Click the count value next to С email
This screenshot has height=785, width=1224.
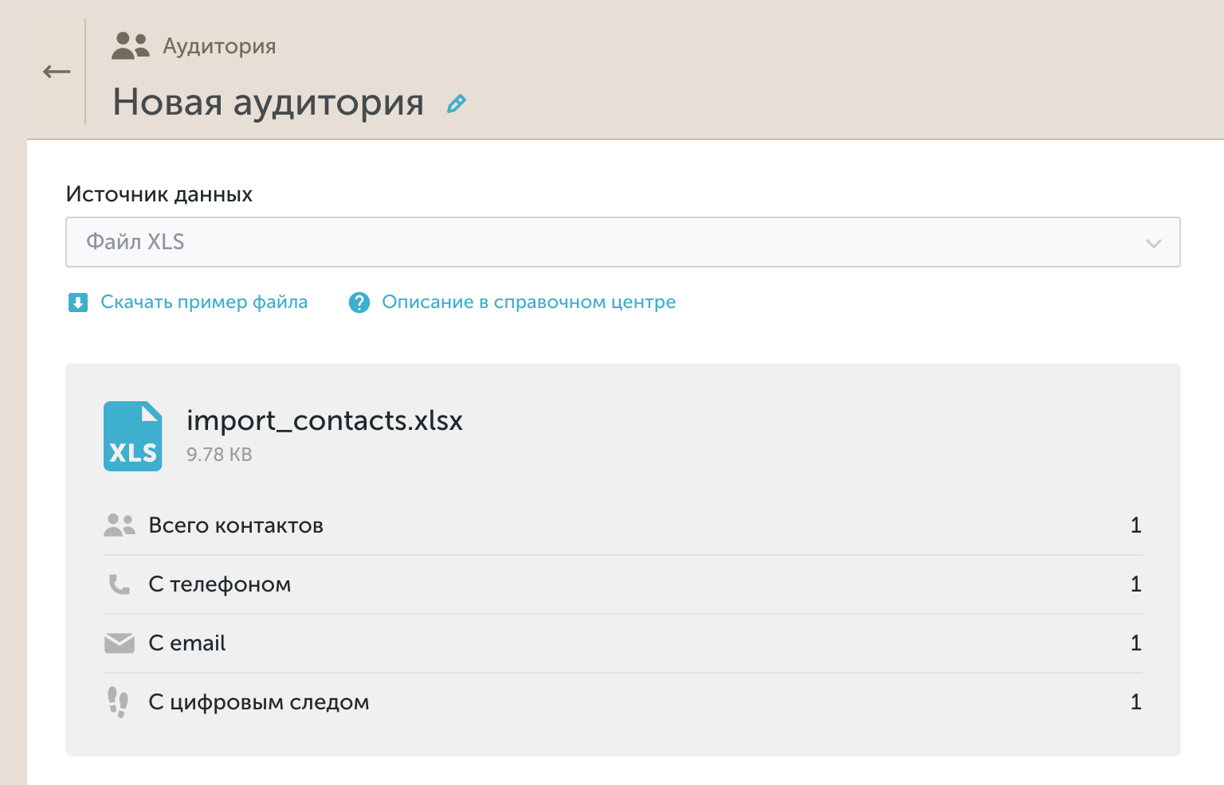tap(1136, 642)
